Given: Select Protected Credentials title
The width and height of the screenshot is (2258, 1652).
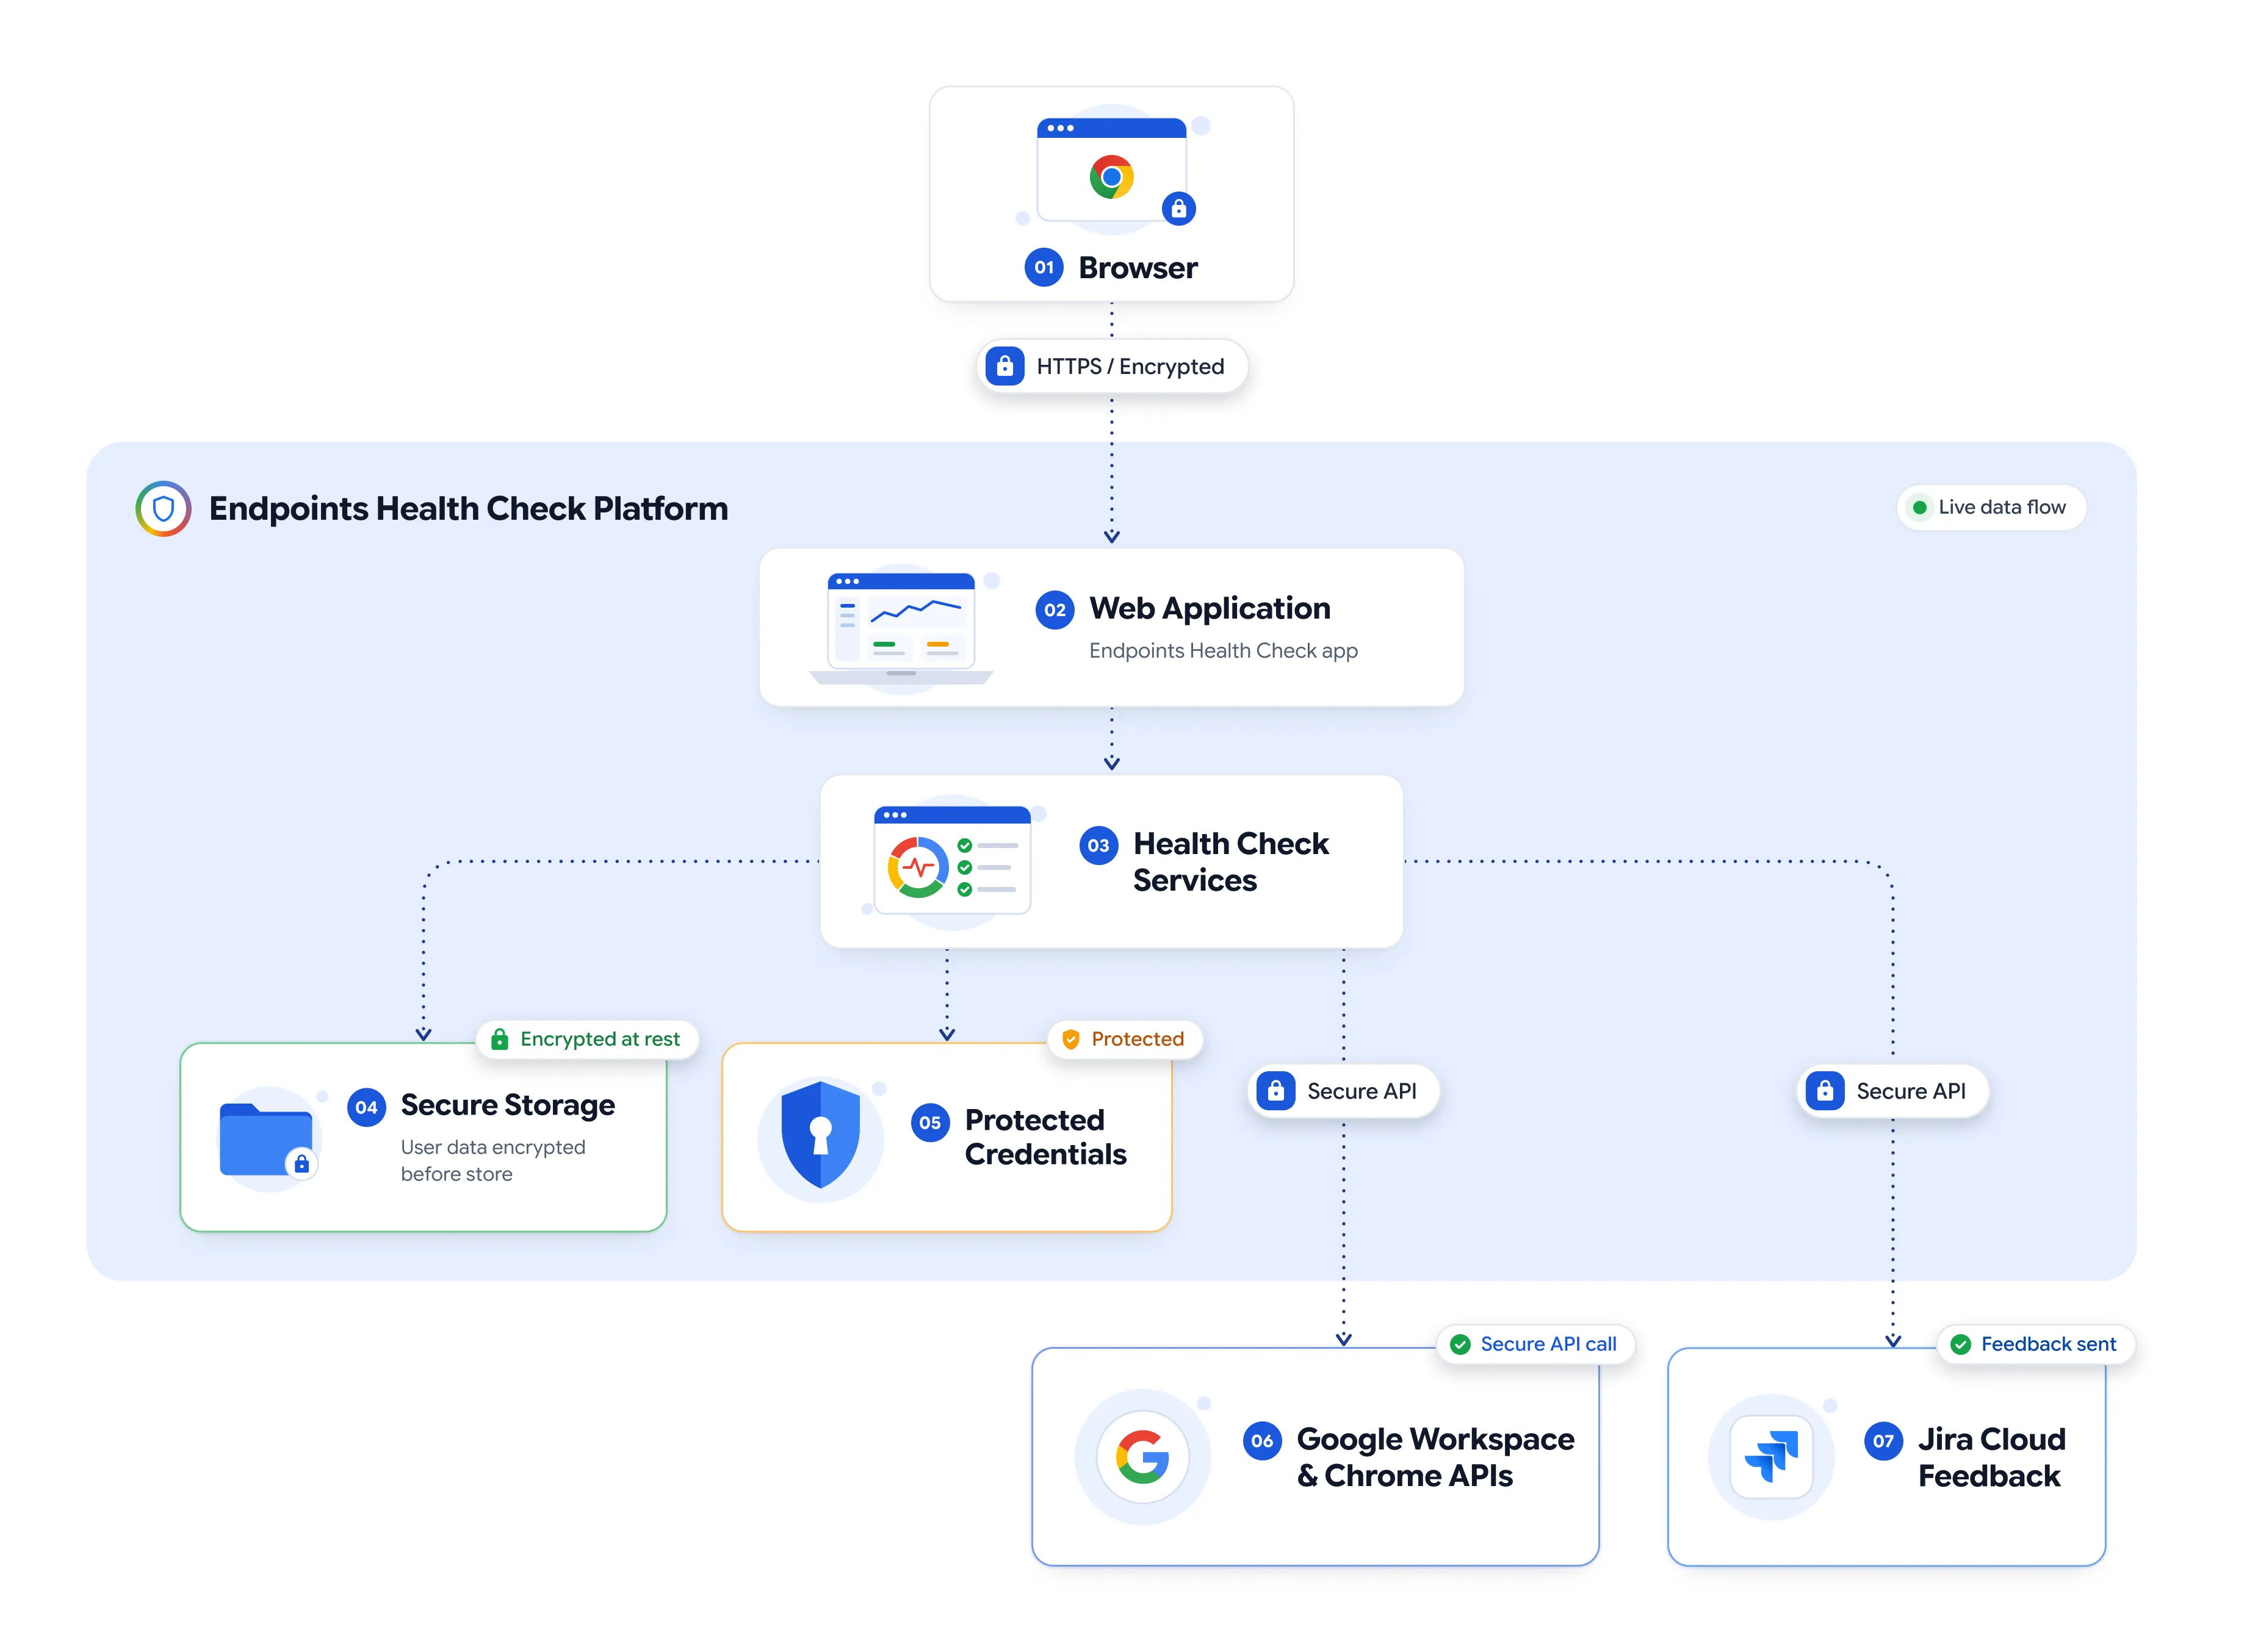Looking at the screenshot, I should coord(1045,1137).
